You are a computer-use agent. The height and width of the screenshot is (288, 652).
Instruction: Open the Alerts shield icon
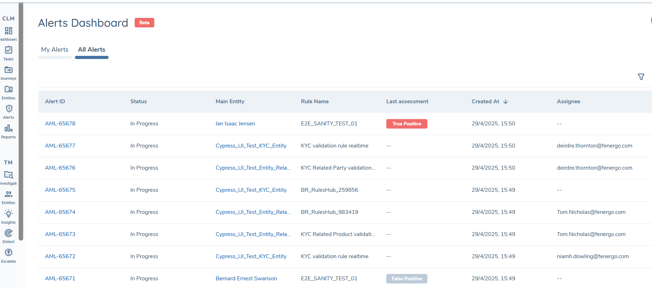coord(8,109)
